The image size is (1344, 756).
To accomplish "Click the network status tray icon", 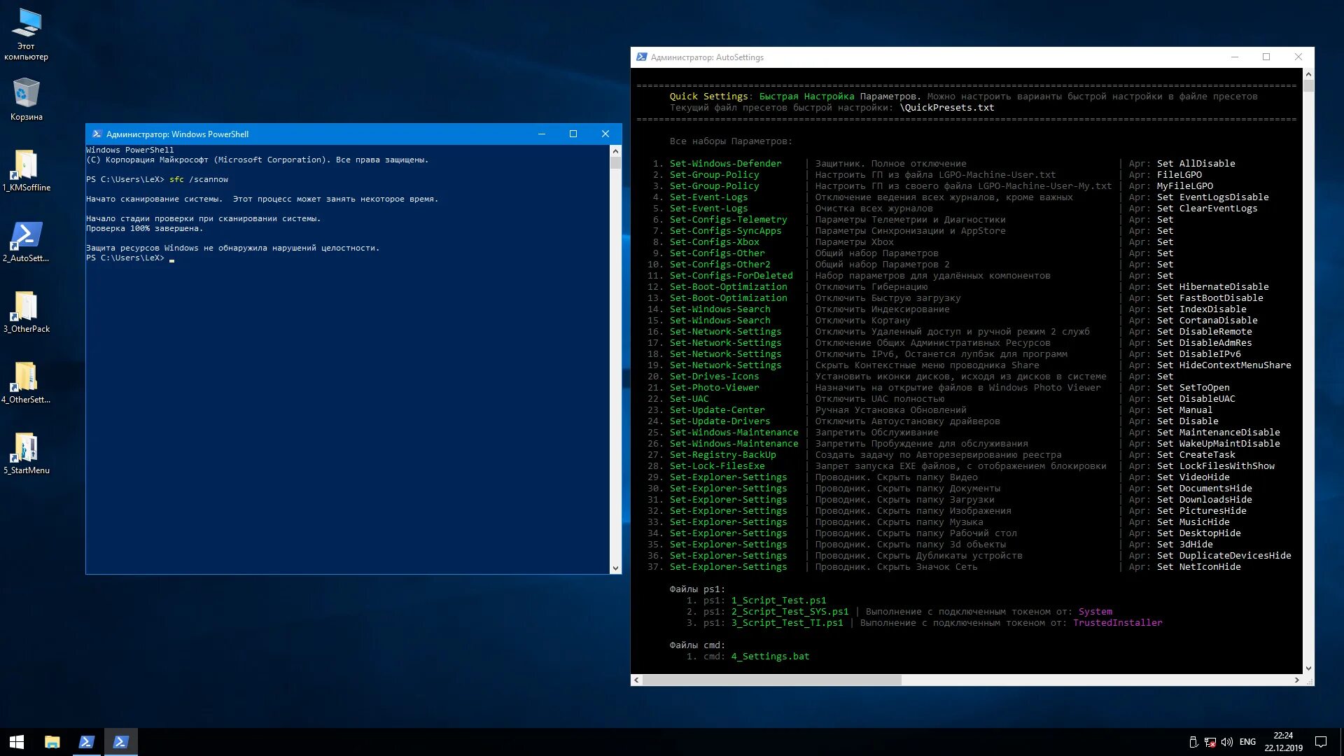I will 1210,742.
